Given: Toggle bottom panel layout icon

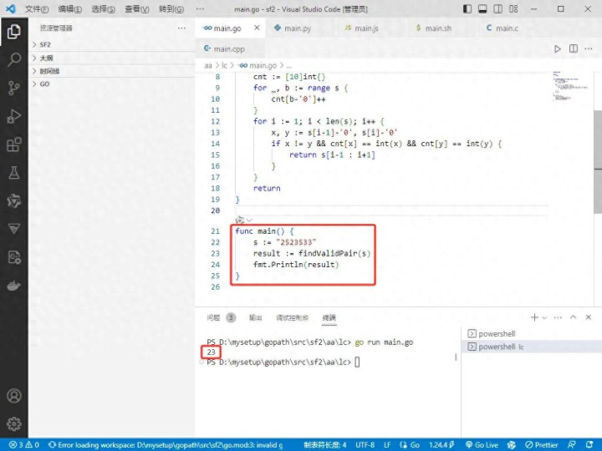Looking at the screenshot, I should pyautogui.click(x=482, y=9).
